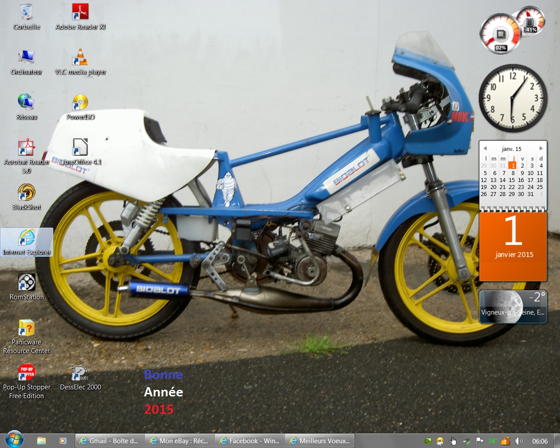Go to previous month in calendar gadget
The height and width of the screenshot is (448, 560).
pos(485,148)
